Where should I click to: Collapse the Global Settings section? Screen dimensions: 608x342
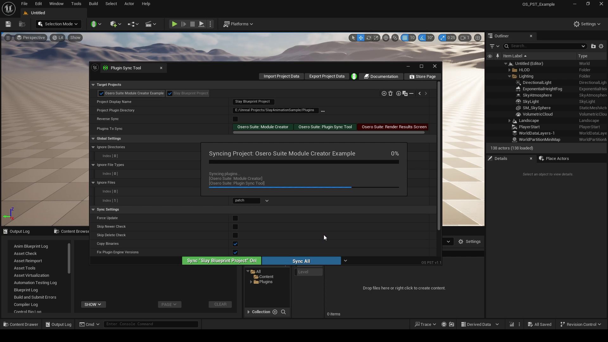(x=93, y=139)
